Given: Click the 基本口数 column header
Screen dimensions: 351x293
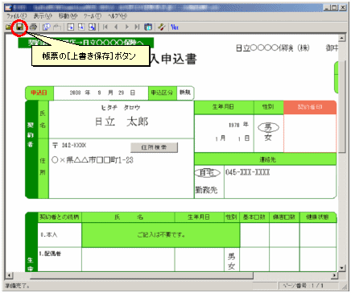Looking at the screenshot, I should click(254, 217).
